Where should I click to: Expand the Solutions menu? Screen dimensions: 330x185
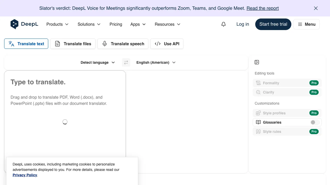point(89,24)
